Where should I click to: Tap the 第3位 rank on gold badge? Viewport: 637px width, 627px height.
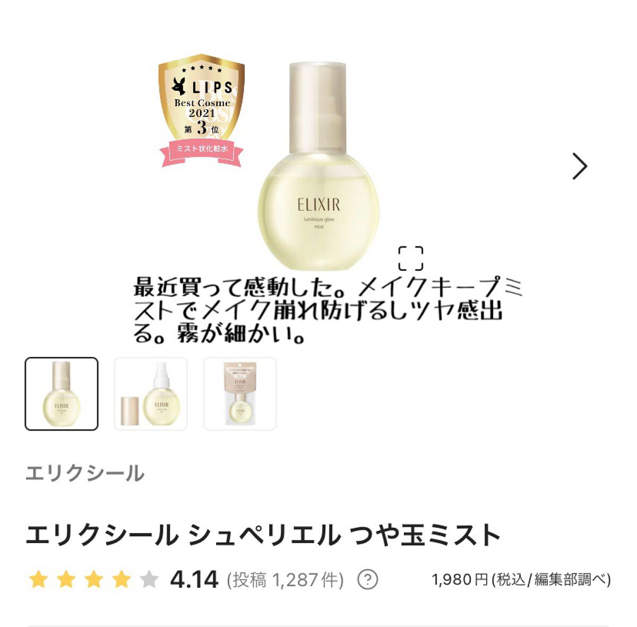(x=202, y=128)
